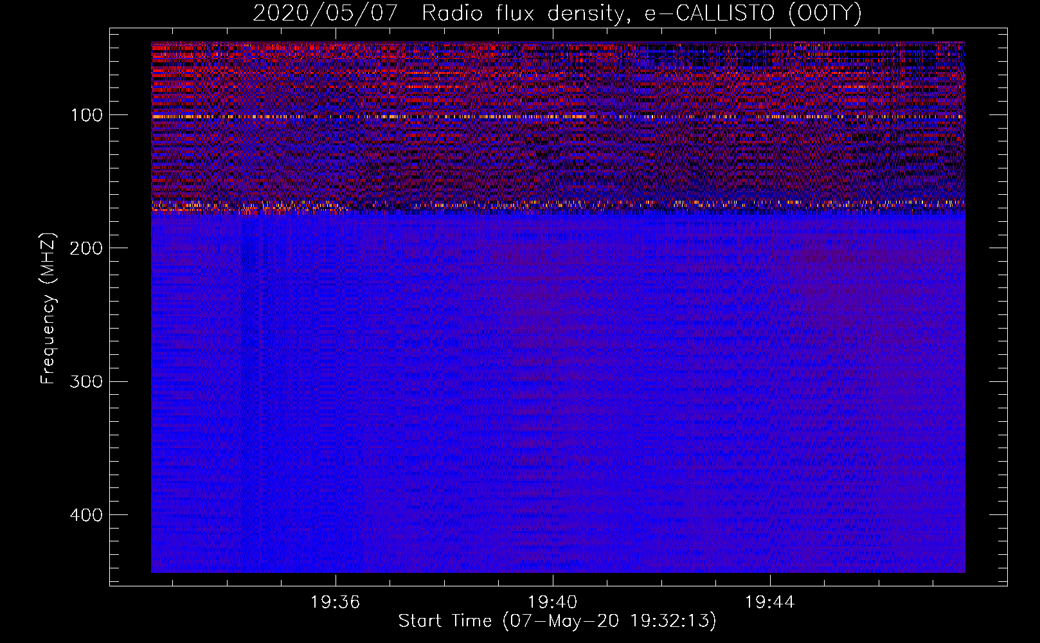
Task: Click the plot title 'Radio flux density, e-CALLISTO (OOTY)'
Action: coord(641,13)
